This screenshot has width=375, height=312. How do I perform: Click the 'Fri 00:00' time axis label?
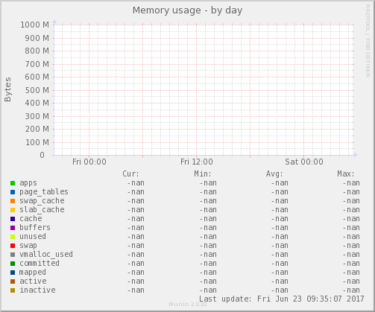coord(89,162)
